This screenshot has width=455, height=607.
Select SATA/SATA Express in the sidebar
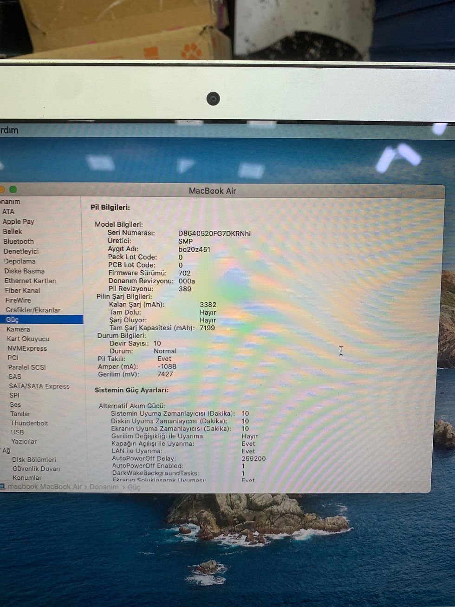pos(39,386)
